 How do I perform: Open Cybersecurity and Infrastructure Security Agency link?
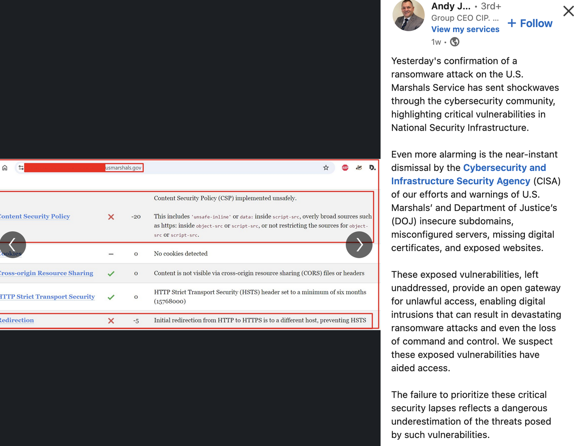pyautogui.click(x=469, y=174)
